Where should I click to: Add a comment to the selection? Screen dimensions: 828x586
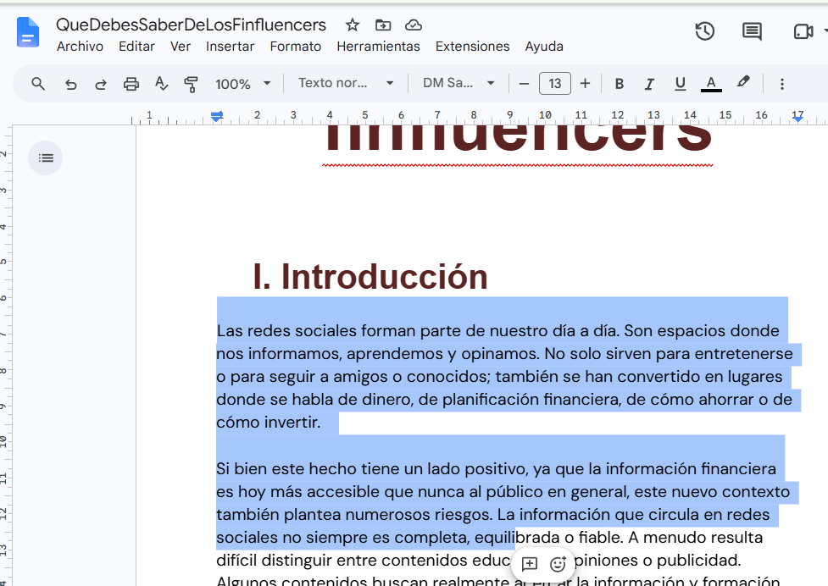pos(529,564)
